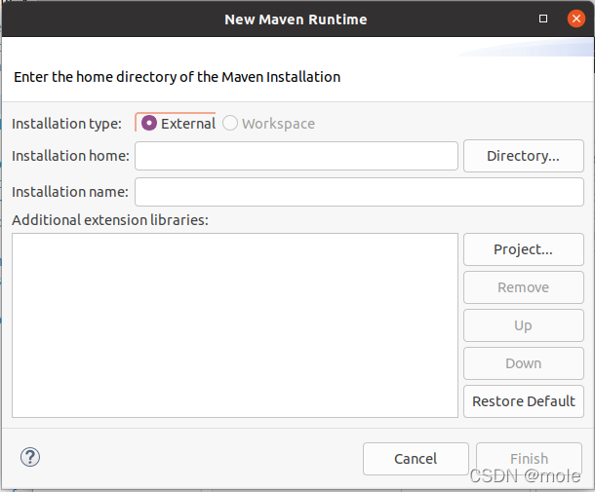
Task: Click the Down button
Action: click(523, 363)
